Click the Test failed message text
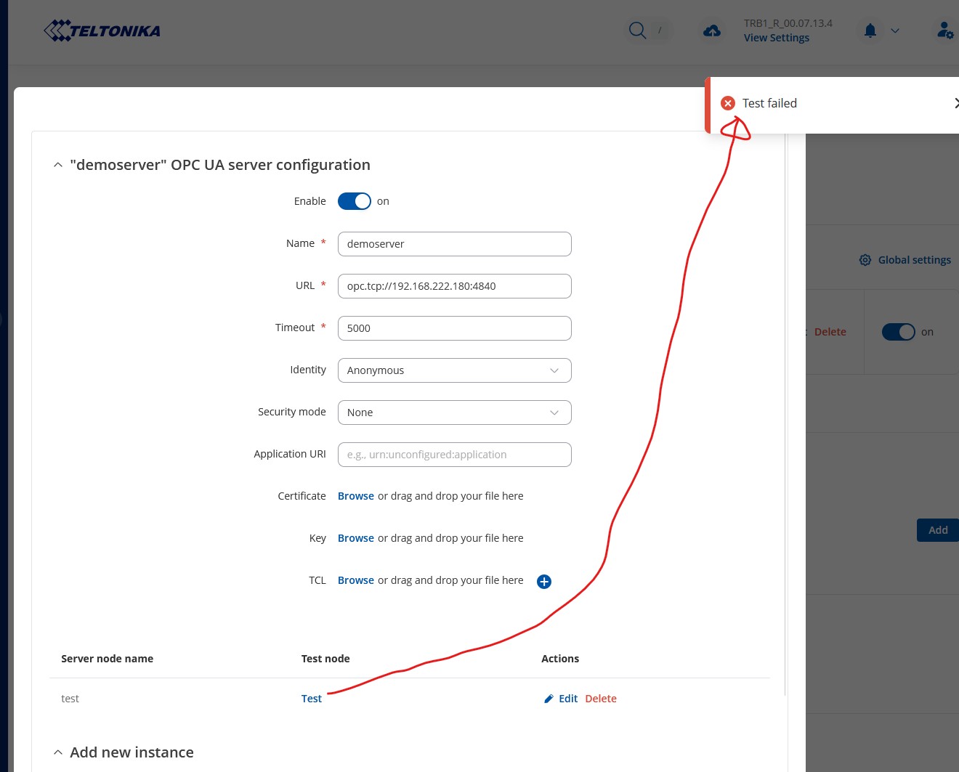 769,103
